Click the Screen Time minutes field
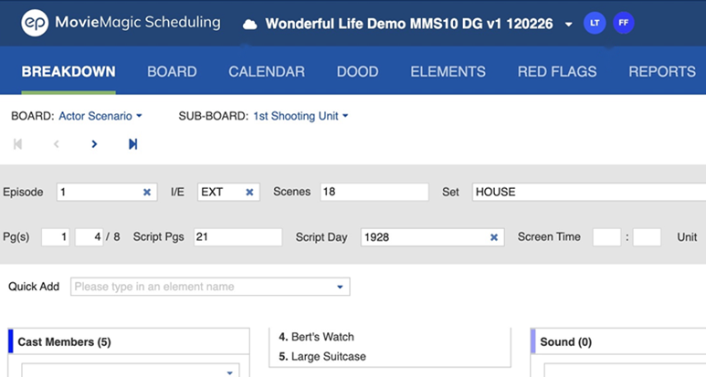The width and height of the screenshot is (706, 377). coord(606,237)
